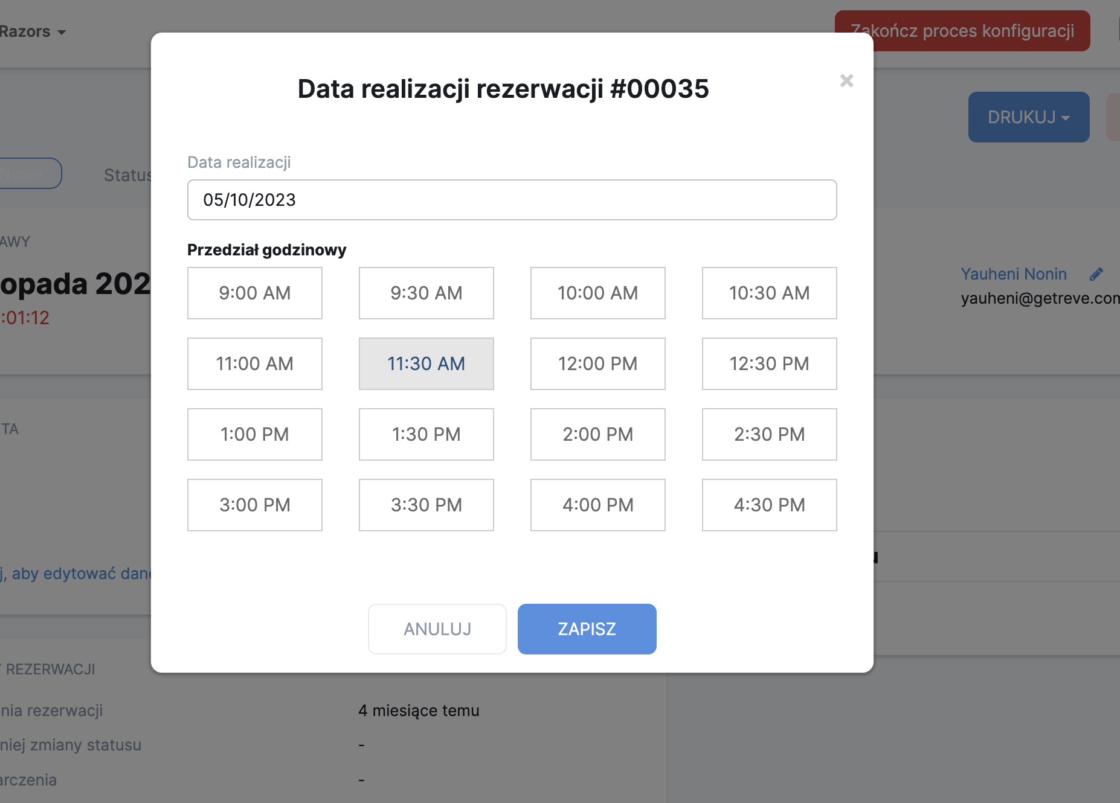This screenshot has width=1120, height=803.
Task: Pick the 3:00 PM time slot
Action: coord(254,505)
